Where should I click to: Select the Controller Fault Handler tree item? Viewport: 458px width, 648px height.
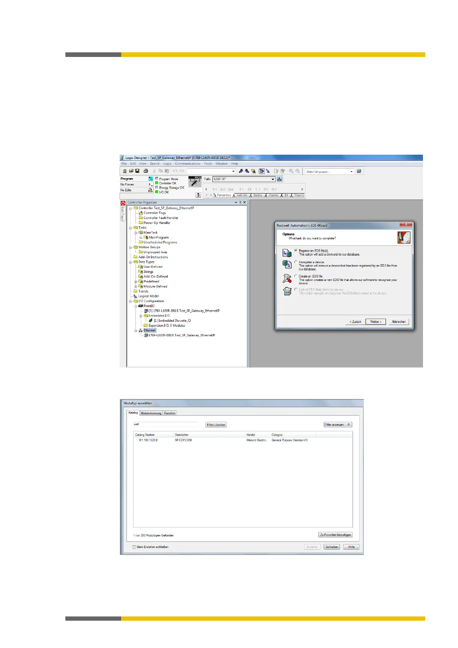[161, 218]
